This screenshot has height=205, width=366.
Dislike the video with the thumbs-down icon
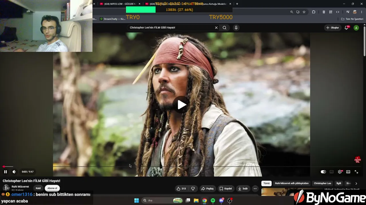193,188
